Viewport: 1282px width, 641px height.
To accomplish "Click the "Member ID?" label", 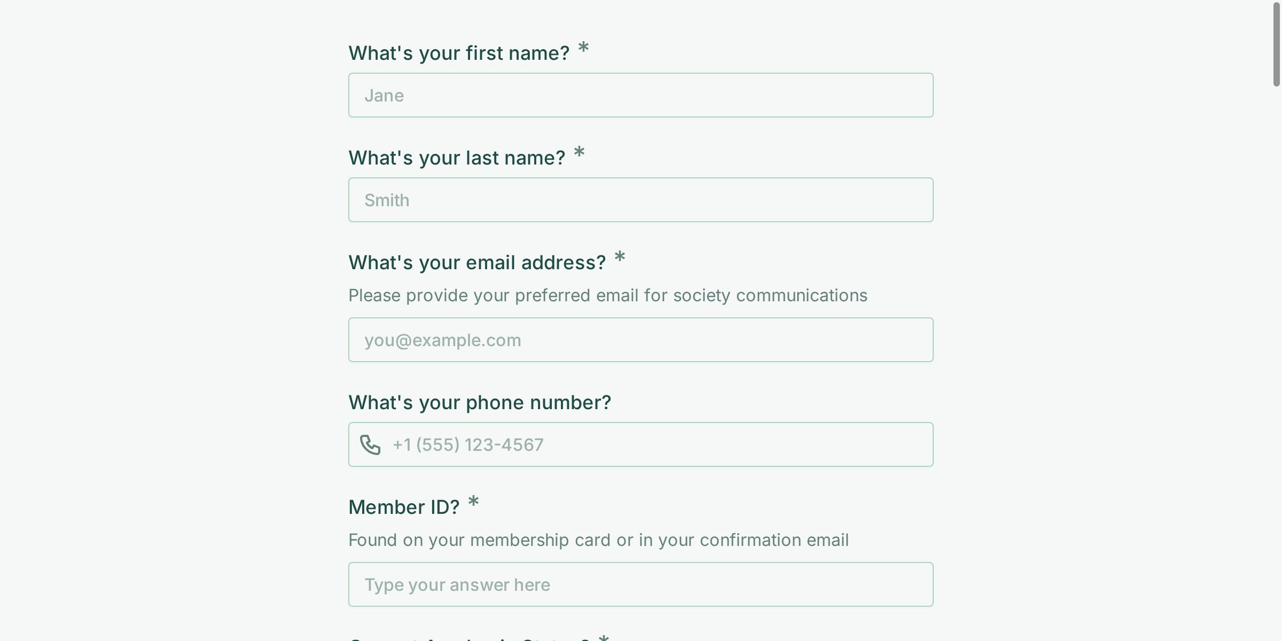I will 404,507.
